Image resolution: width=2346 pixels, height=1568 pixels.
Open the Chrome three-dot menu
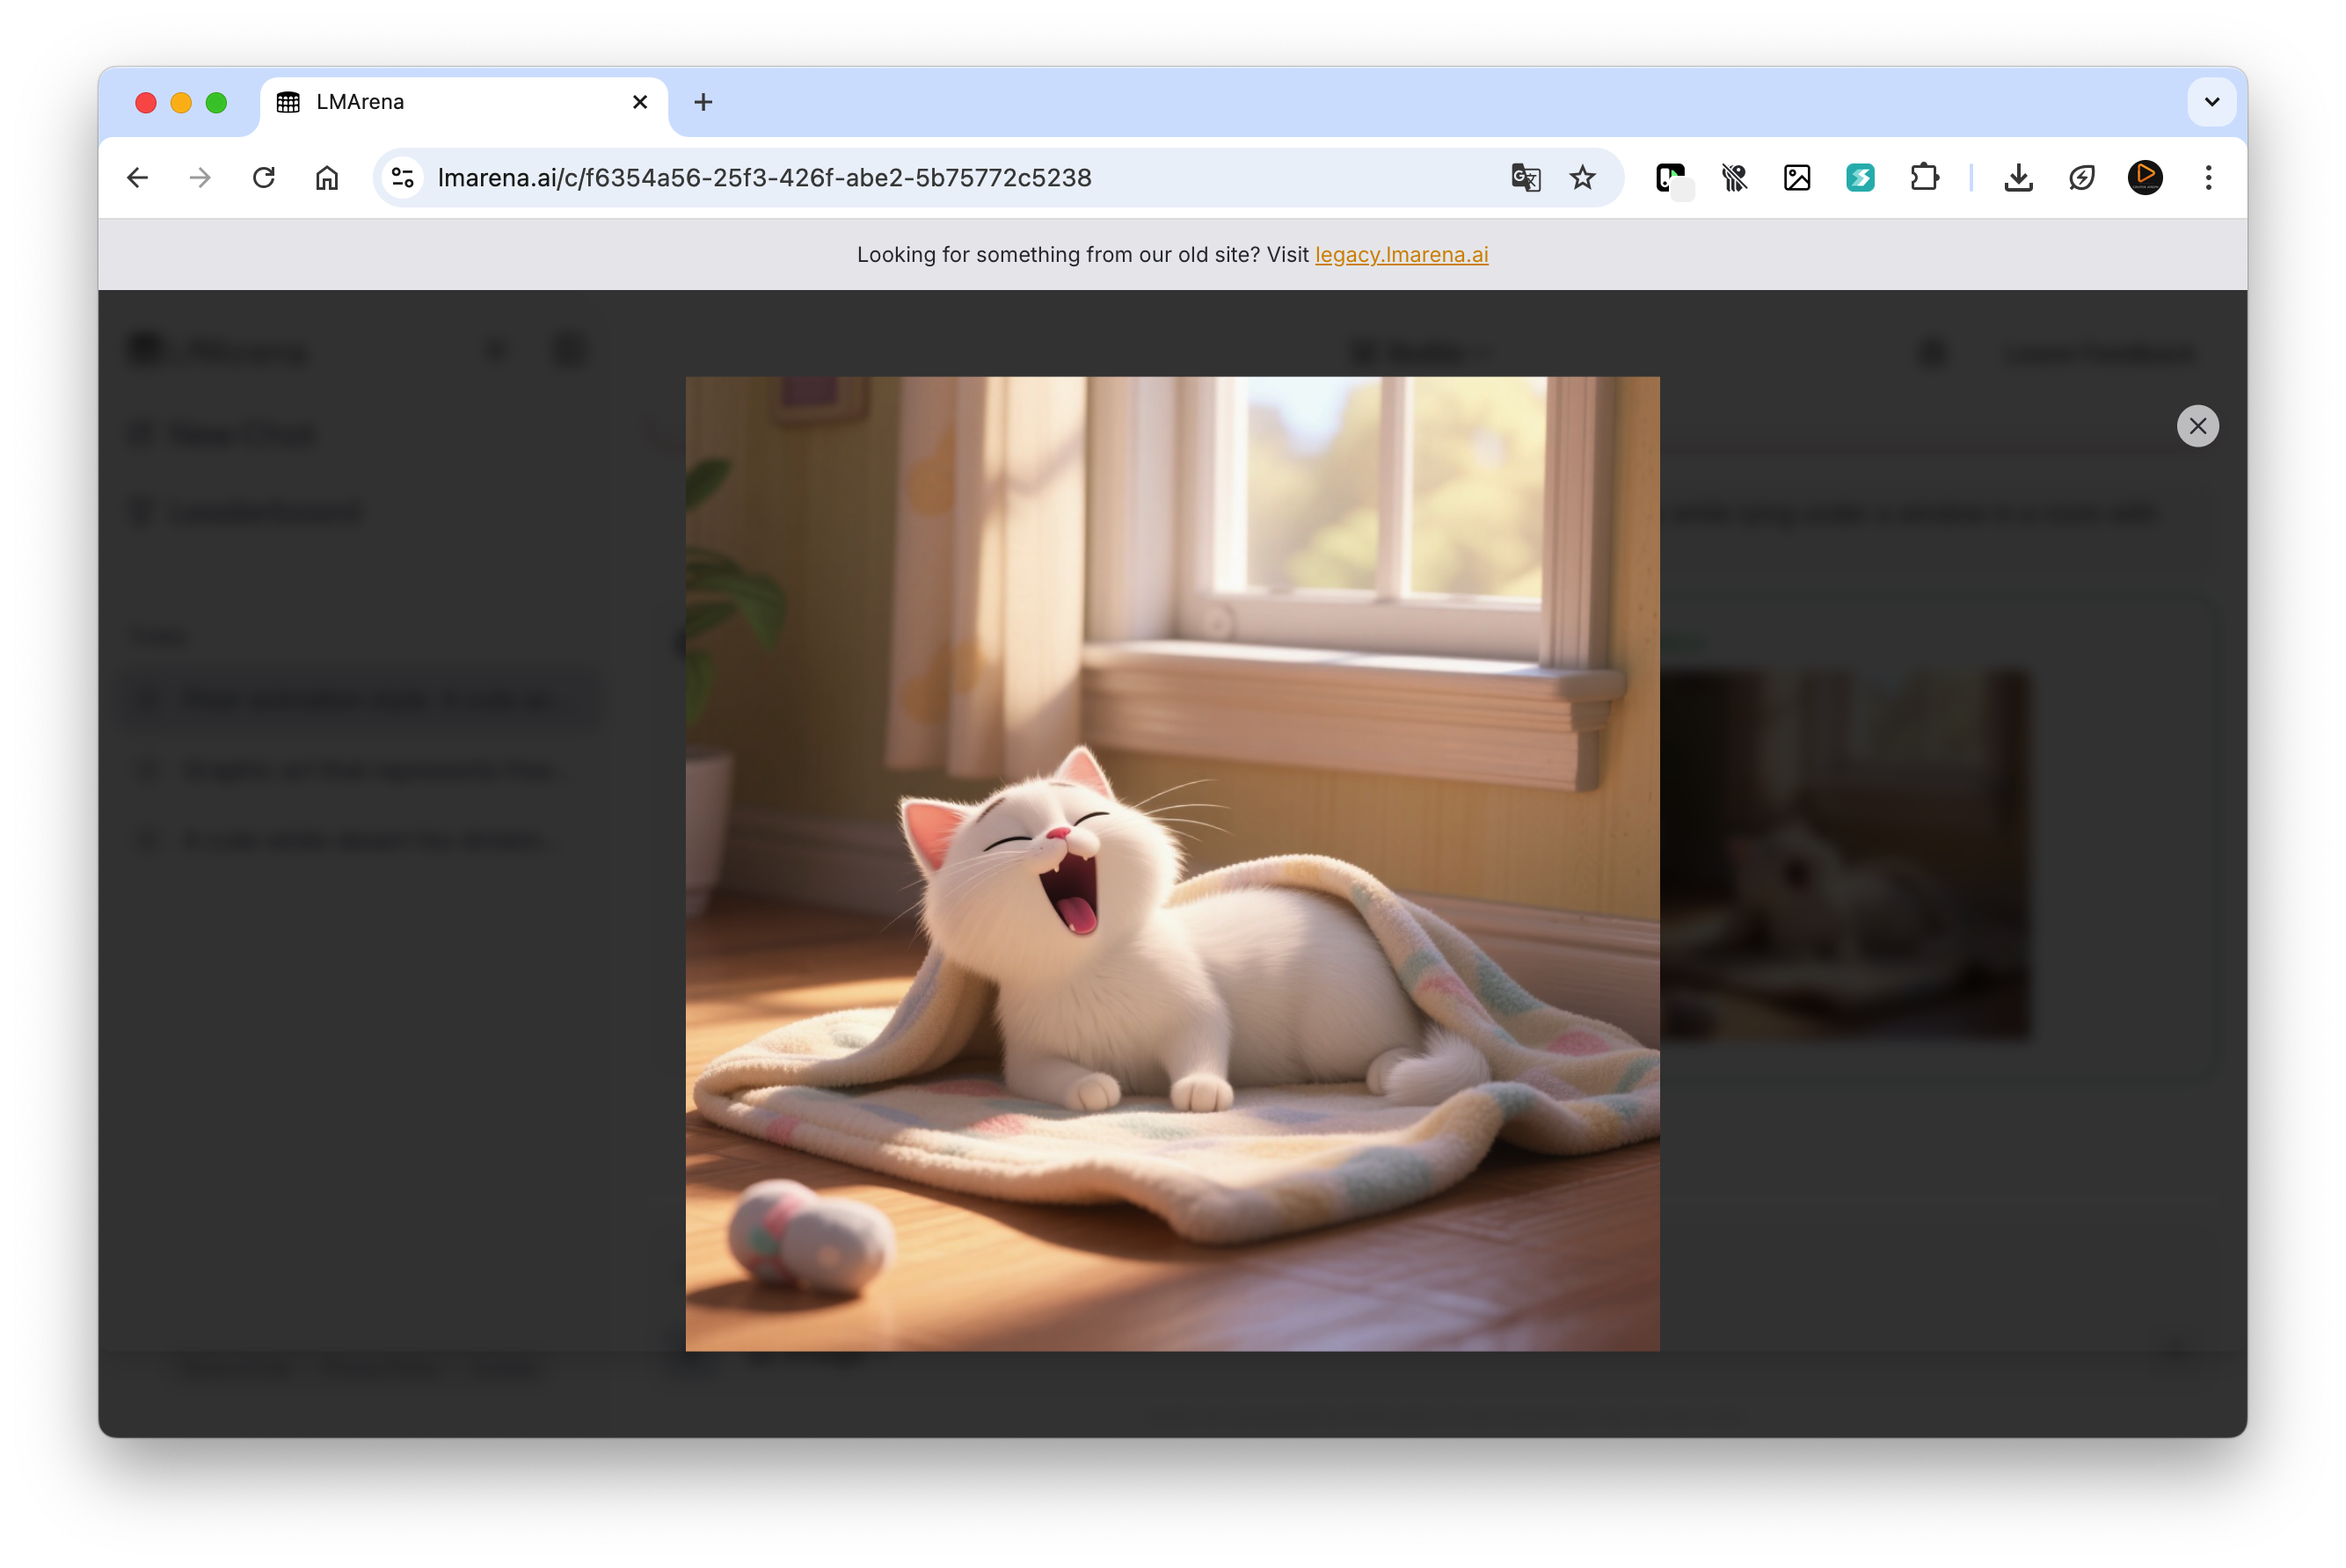(x=2208, y=178)
